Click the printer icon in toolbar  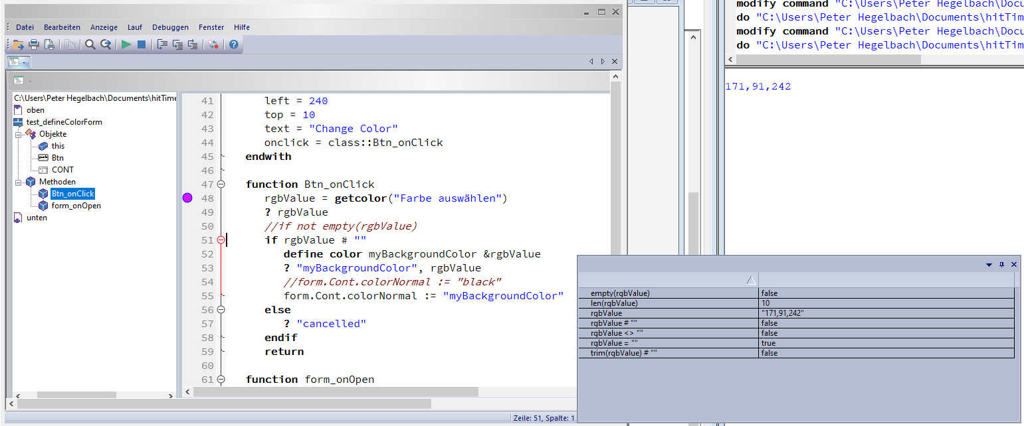coord(33,44)
